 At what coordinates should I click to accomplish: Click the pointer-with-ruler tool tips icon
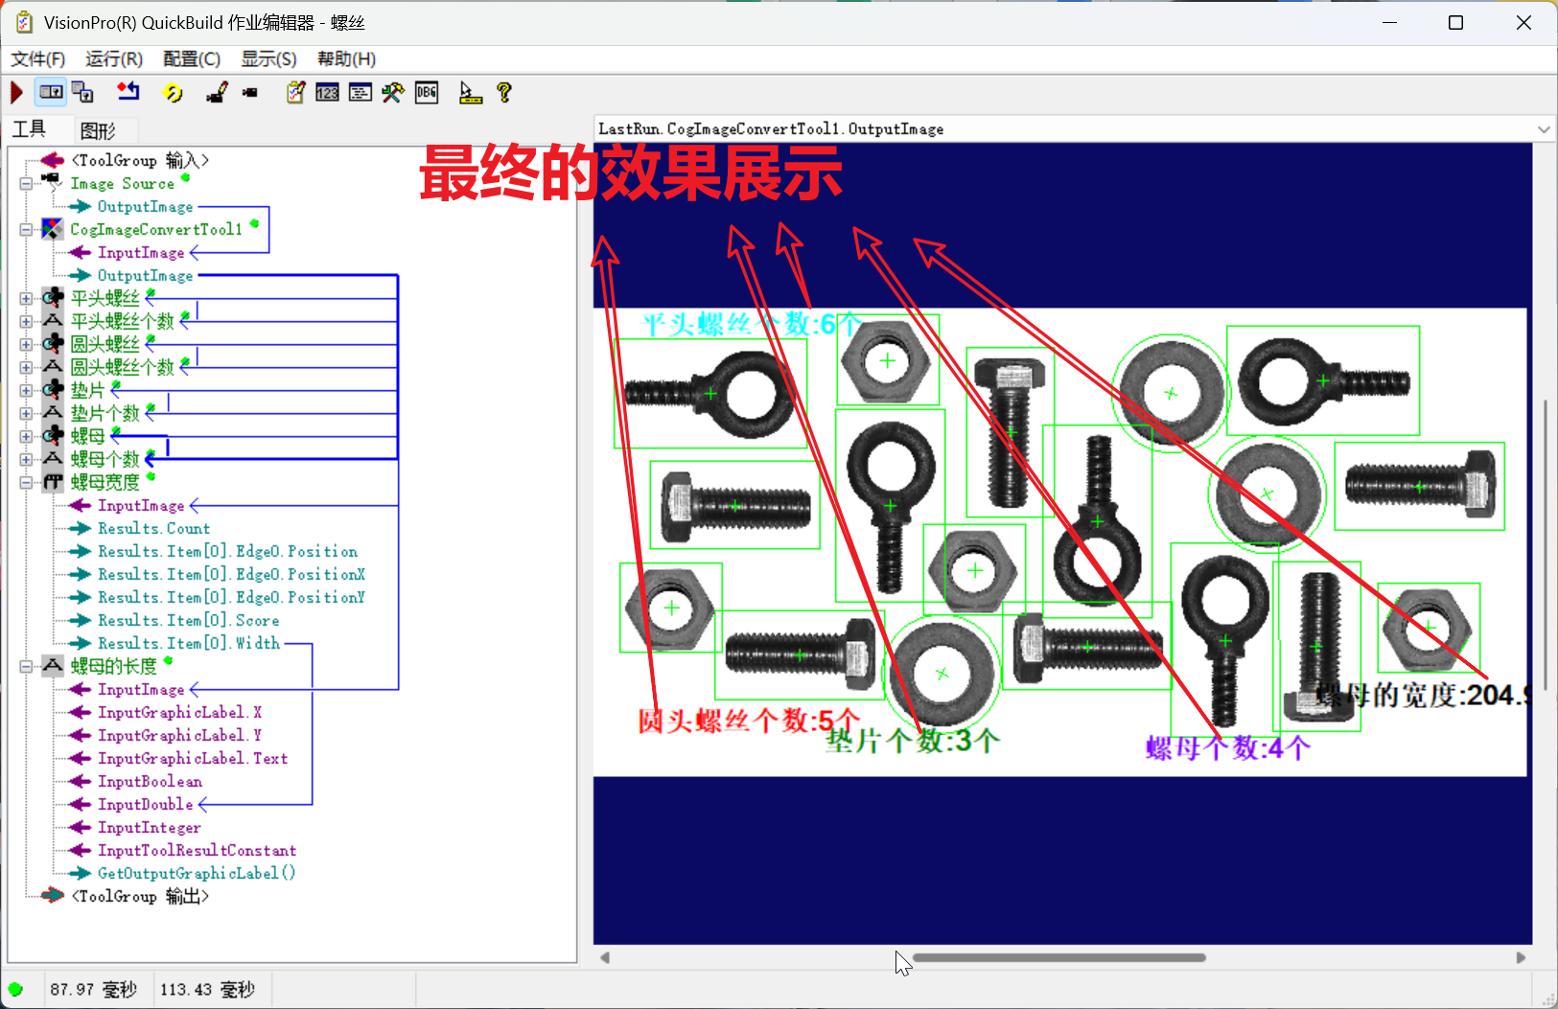471,93
